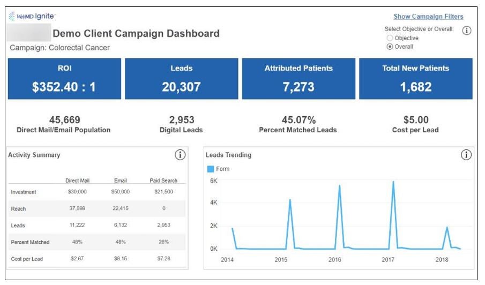485x285 pixels.
Task: Click the WebMD Ignite logo
Action: [x=32, y=16]
